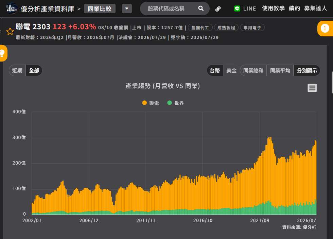Toggle the chart range to 近期

click(x=17, y=70)
